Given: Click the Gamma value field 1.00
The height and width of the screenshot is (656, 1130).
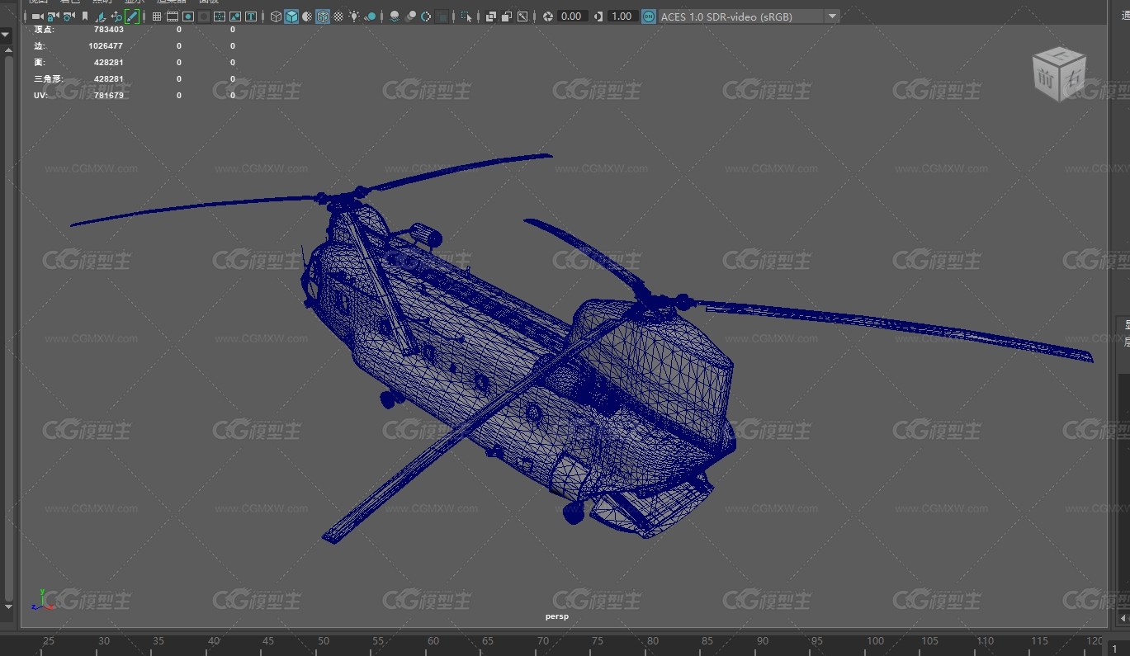Looking at the screenshot, I should coord(622,17).
